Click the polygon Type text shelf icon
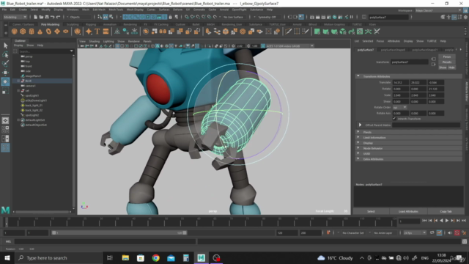Image resolution: width=469 pixels, height=264 pixels. coord(97,32)
